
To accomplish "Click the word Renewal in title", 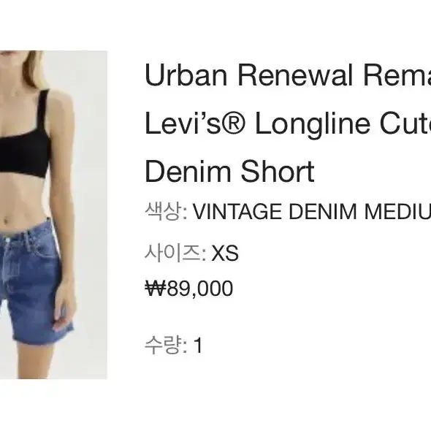I will pyautogui.click(x=295, y=75).
